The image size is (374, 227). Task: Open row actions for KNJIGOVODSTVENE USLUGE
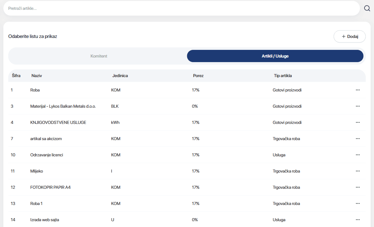(358, 122)
